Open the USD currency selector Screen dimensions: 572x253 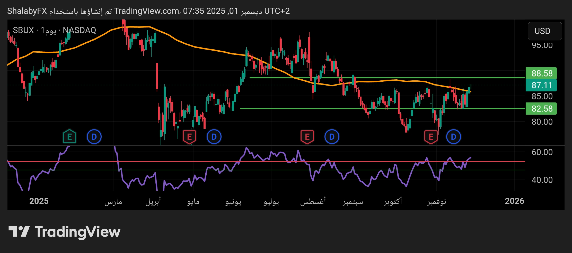pyautogui.click(x=544, y=31)
